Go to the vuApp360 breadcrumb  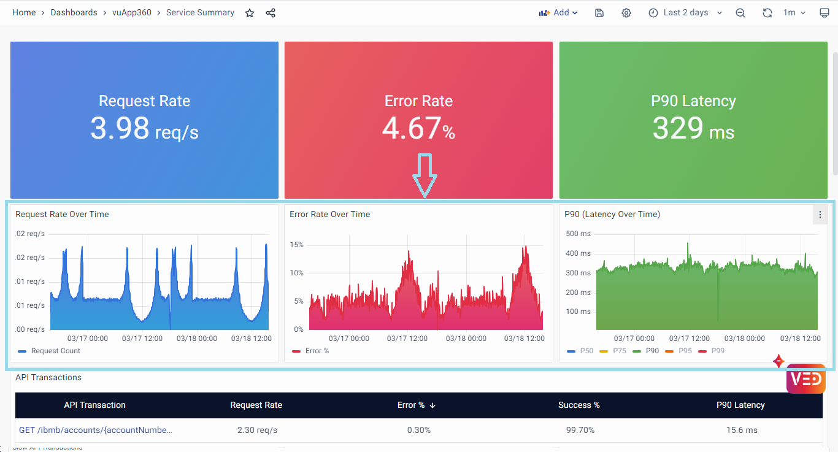pos(131,13)
